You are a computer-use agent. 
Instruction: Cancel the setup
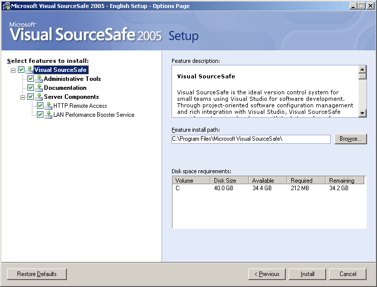pyautogui.click(x=348, y=274)
